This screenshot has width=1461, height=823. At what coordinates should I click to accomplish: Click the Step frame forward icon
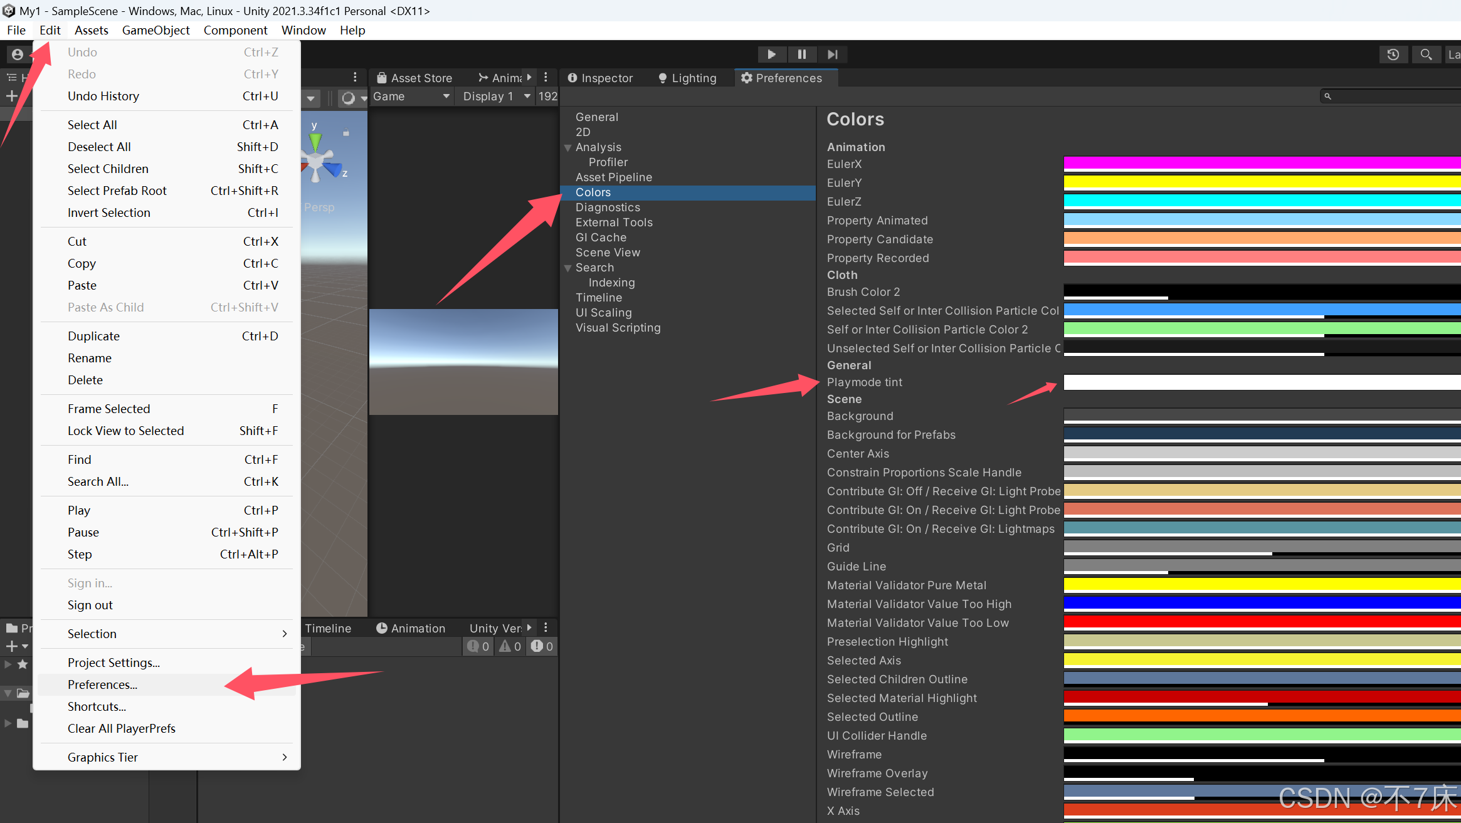coord(832,55)
